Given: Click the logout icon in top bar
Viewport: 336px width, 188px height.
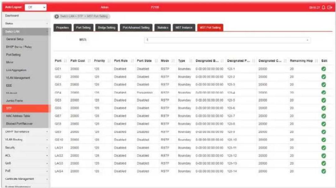Looking at the screenshot, I should point(330,7).
